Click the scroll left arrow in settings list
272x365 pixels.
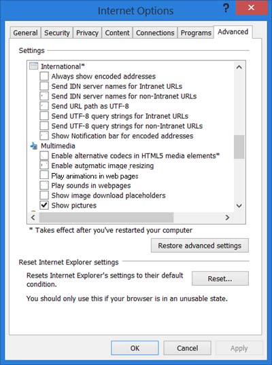(33, 217)
